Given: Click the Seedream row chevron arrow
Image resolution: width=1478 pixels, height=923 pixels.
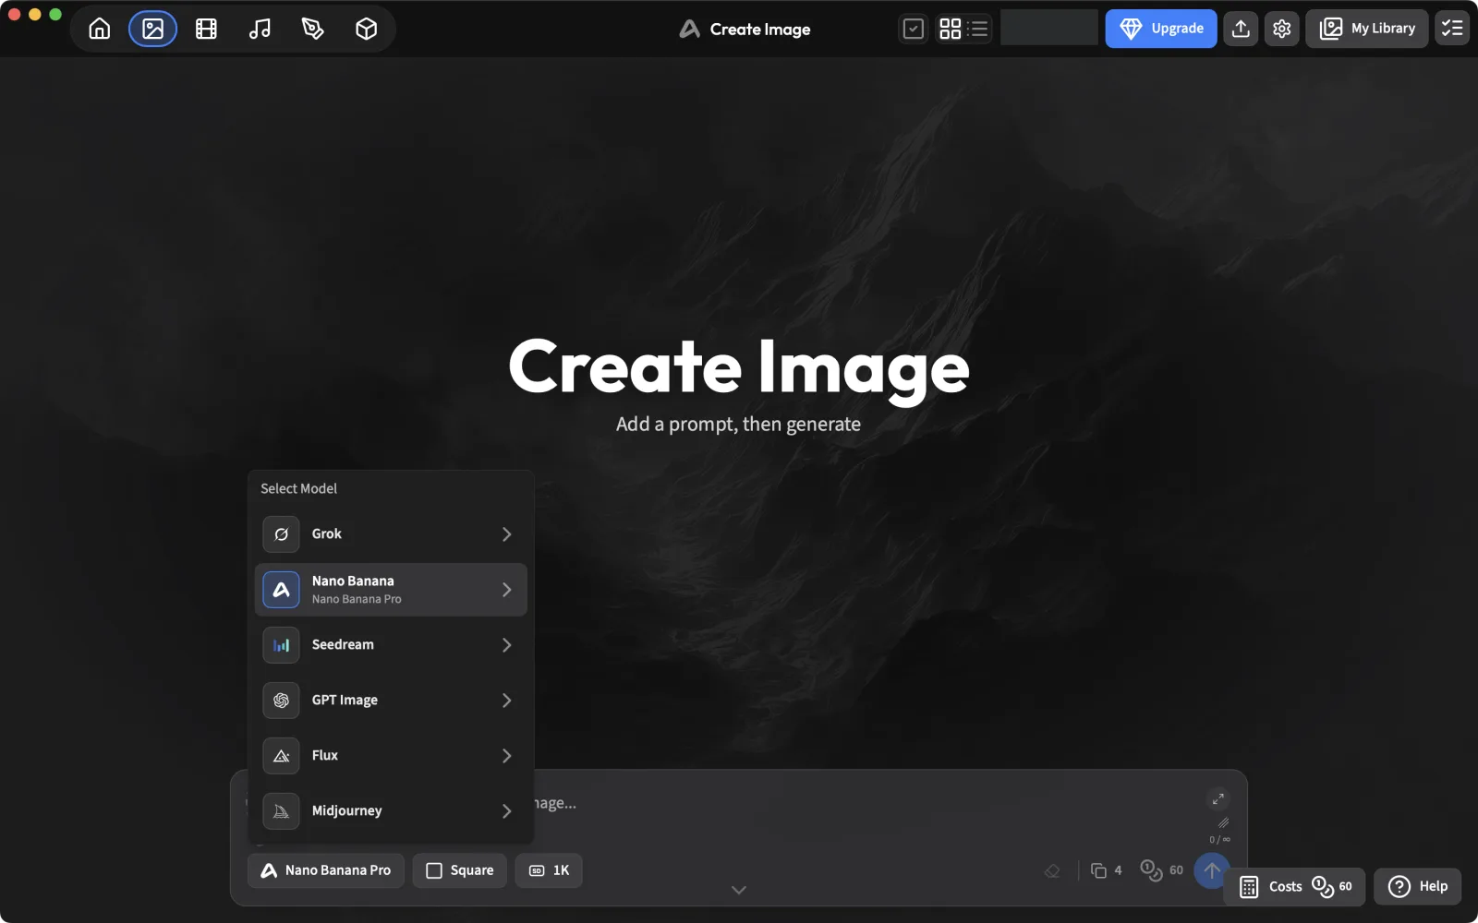Looking at the screenshot, I should 506,645.
